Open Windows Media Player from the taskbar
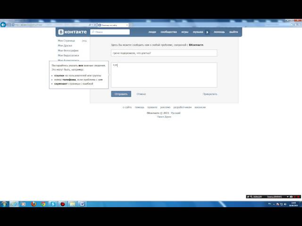The height and width of the screenshot is (226, 302). (x=23, y=204)
